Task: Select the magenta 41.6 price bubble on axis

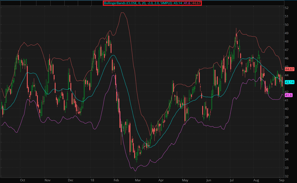Action: [289, 95]
